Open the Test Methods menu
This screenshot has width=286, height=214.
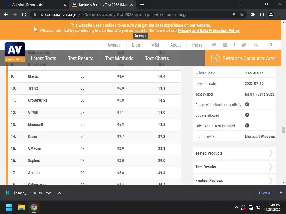[x=119, y=58]
